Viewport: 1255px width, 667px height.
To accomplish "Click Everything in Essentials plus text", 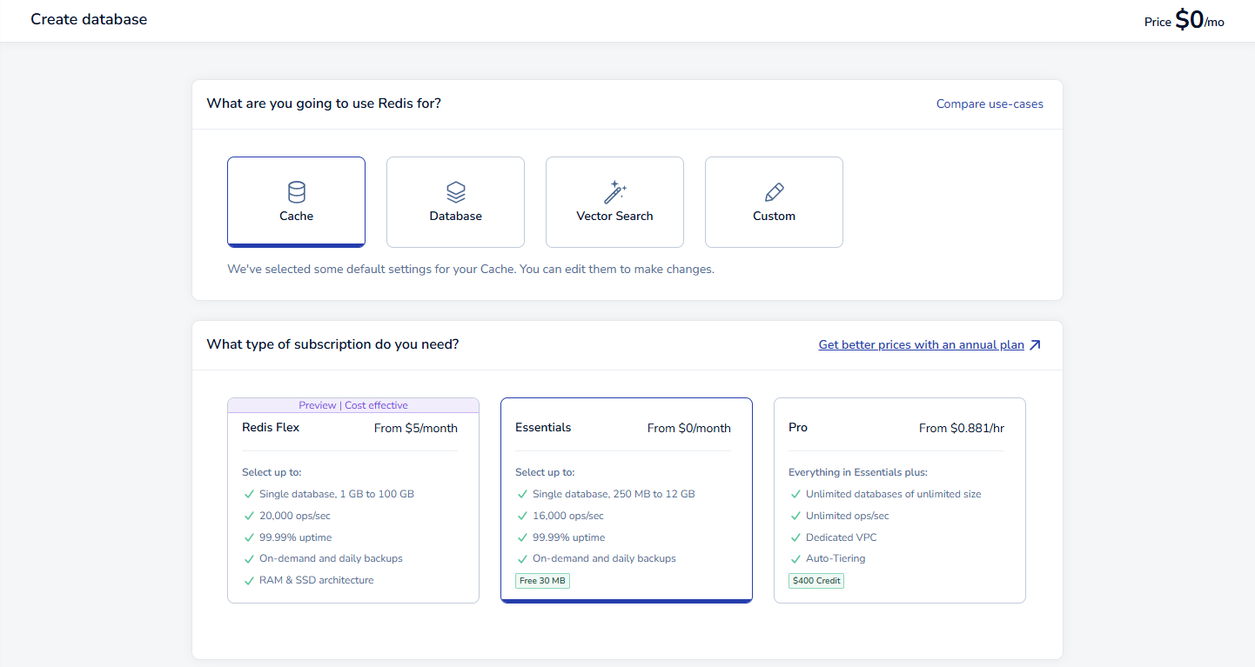I will point(858,472).
